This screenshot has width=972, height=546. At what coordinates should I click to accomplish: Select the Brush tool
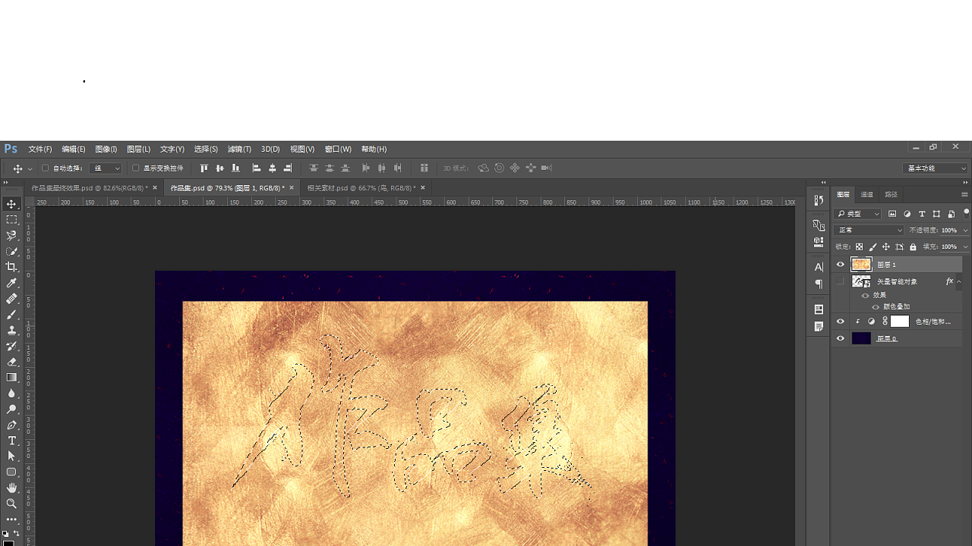click(11, 315)
